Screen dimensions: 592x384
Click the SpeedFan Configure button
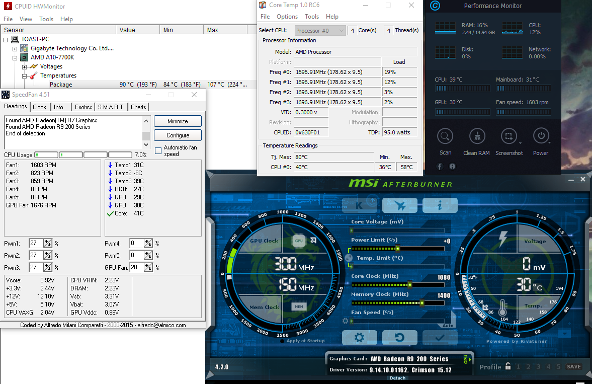point(178,135)
